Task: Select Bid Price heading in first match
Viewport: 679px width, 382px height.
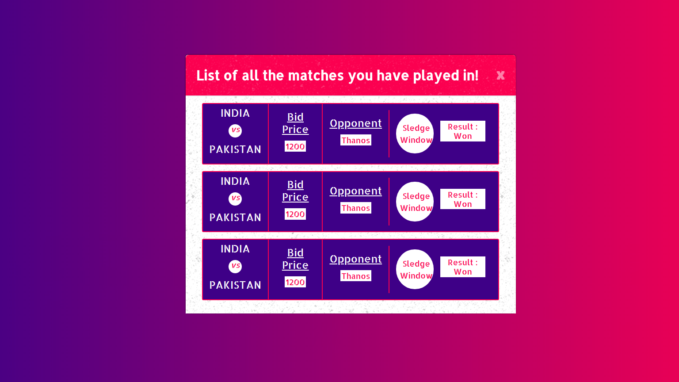Action: click(295, 123)
